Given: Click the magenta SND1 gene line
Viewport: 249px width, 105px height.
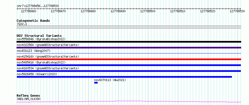Looking at the screenshot, I should point(129,102).
